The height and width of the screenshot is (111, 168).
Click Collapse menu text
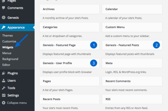tap(17, 103)
